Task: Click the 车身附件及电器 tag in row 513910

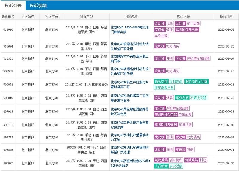Action: (187, 30)
